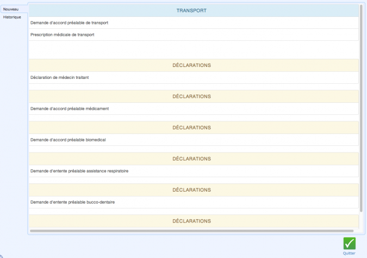Open the Historique tab
Image resolution: width=367 pixels, height=258 pixels.
point(12,17)
